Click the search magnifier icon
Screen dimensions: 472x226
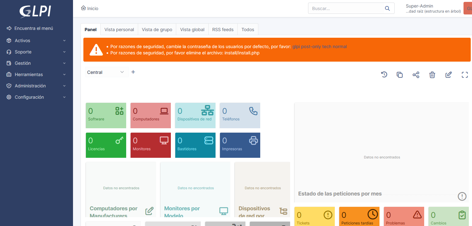point(387,8)
